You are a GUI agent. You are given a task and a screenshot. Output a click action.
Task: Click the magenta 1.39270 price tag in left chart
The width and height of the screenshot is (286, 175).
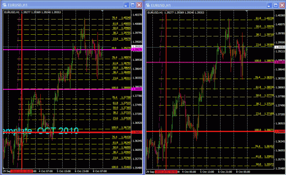click(137, 49)
